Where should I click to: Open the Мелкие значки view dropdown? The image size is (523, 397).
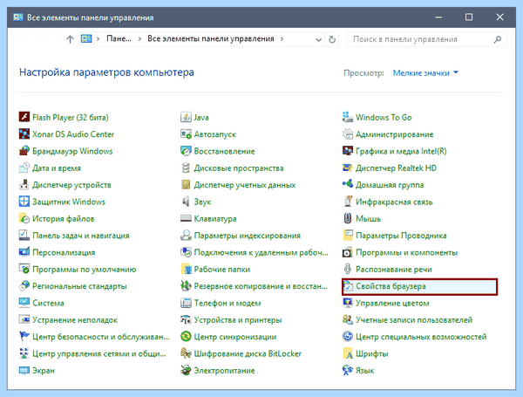pyautogui.click(x=425, y=72)
